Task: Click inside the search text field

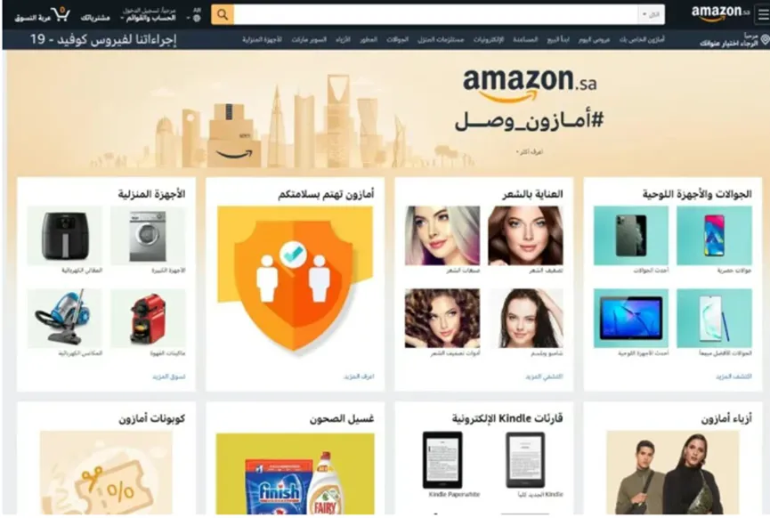Action: 435,15
